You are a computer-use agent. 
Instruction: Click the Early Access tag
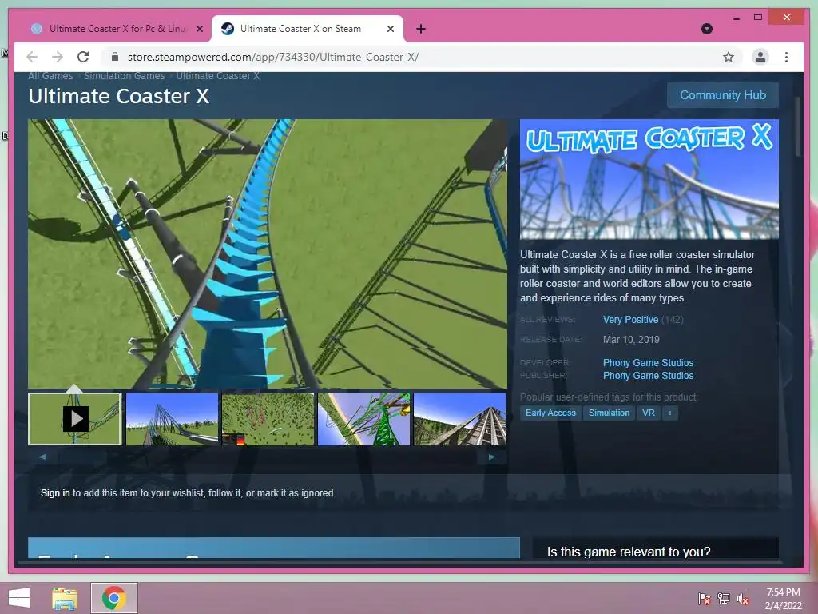click(x=550, y=413)
